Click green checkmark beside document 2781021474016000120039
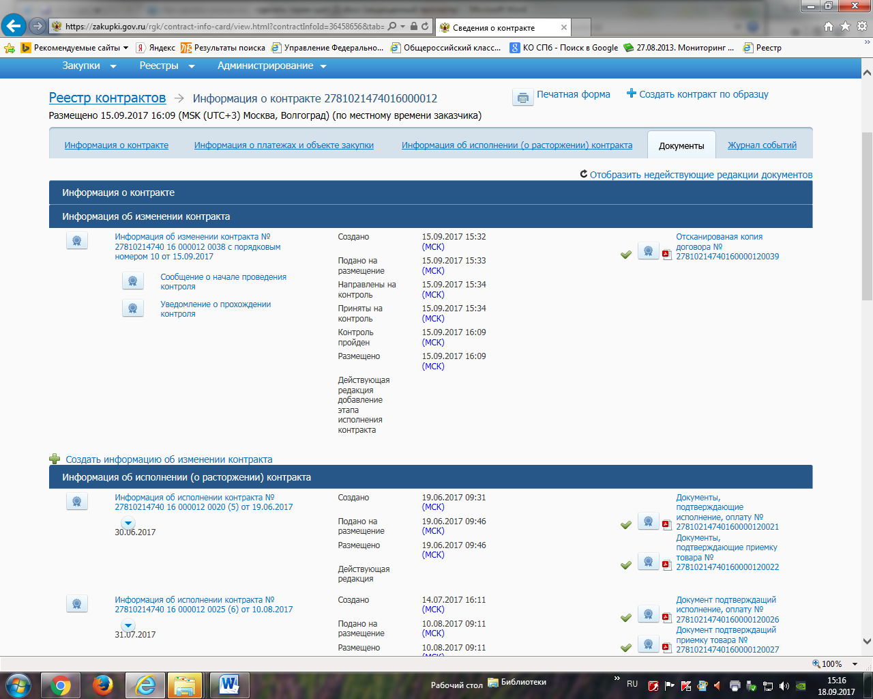This screenshot has width=873, height=699. tap(625, 255)
